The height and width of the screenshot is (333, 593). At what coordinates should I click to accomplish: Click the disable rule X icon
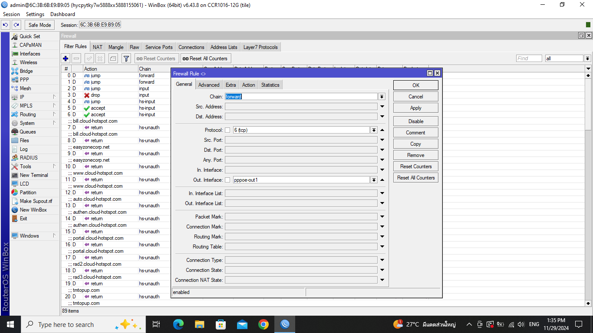click(100, 59)
